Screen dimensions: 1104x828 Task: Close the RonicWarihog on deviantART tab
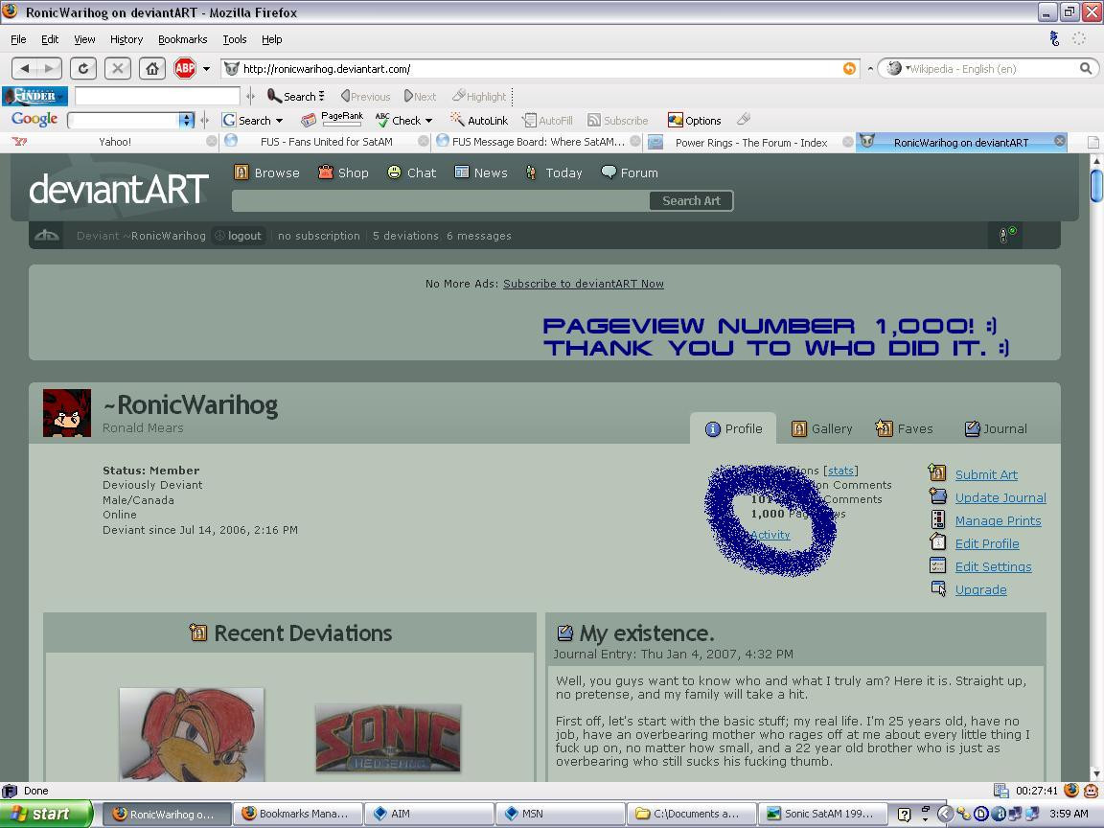(x=1060, y=141)
